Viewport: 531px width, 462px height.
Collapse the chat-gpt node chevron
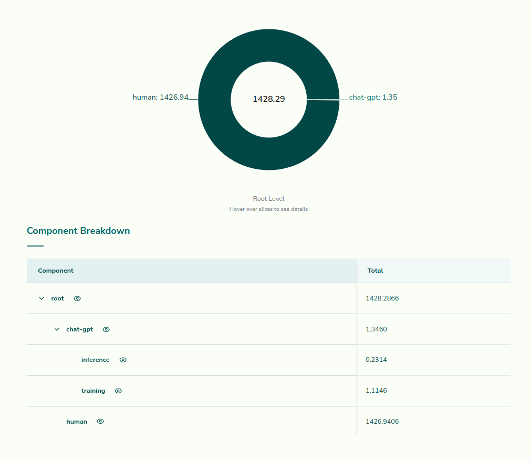pos(57,329)
